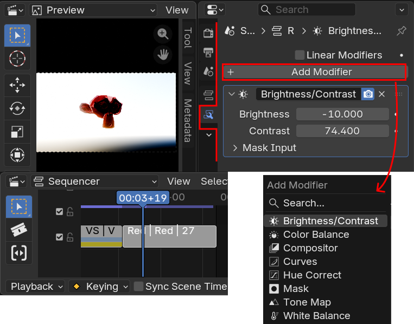Select the Scale tool in the preview toolbar
The width and height of the screenshot is (414, 324).
coord(17,132)
